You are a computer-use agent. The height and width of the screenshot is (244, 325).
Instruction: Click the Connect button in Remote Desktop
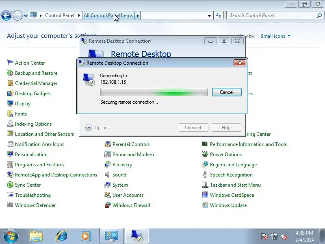click(x=193, y=127)
